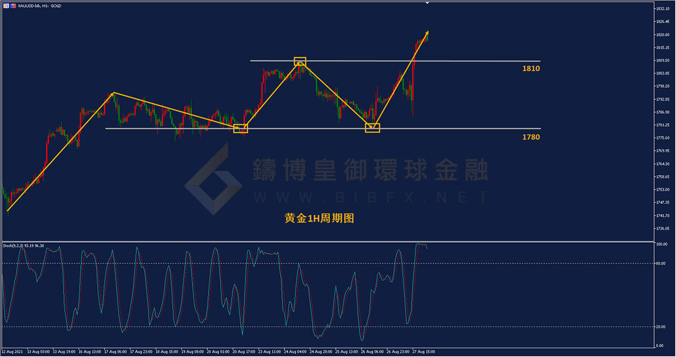Click the 27 Aug 15:00 label on time axis
Image resolution: width=676 pixels, height=357 pixels.
pyautogui.click(x=423, y=351)
